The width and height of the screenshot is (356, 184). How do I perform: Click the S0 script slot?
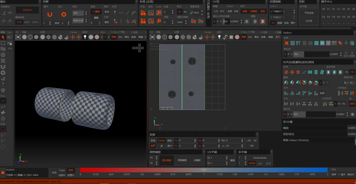[x=324, y=9]
